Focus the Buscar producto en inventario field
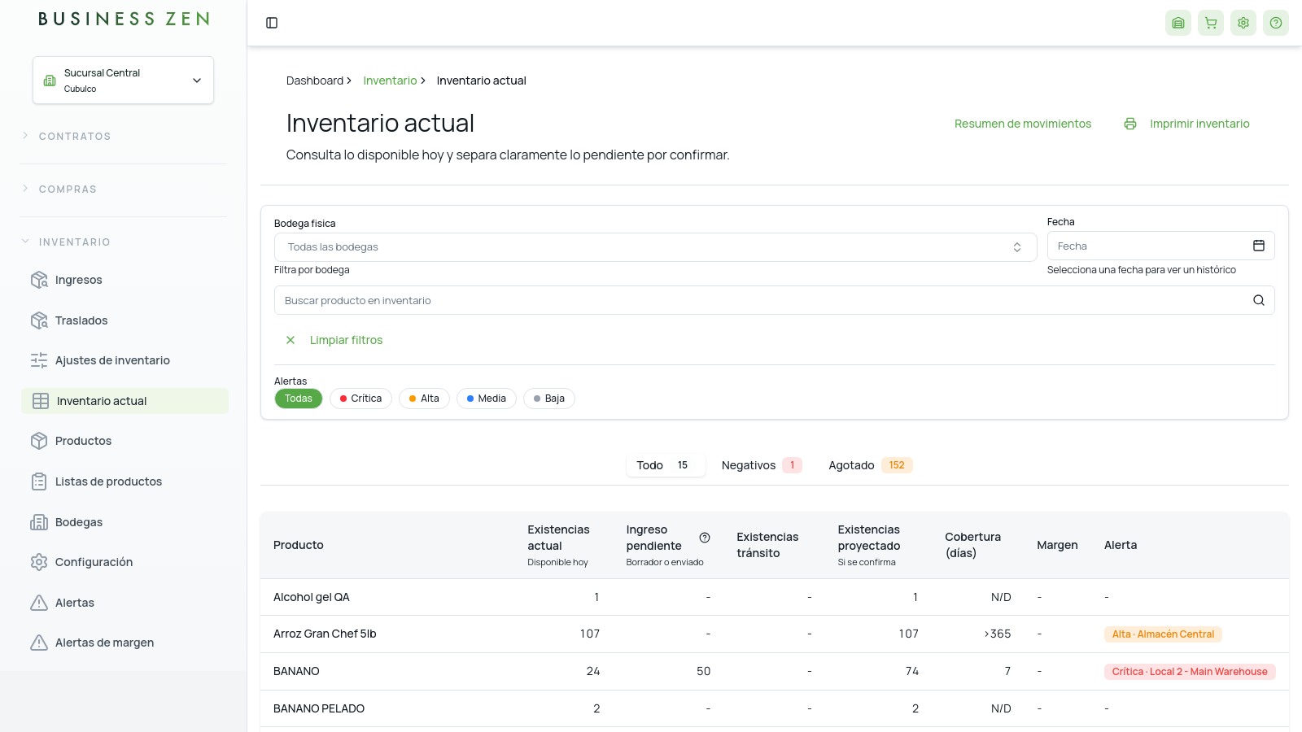 (774, 300)
